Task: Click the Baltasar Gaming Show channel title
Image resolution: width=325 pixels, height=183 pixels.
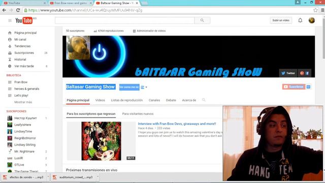Action: 90,87
